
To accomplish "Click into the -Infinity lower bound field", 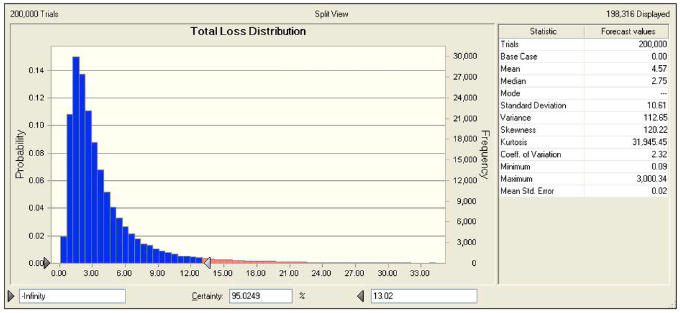I will (72, 296).
